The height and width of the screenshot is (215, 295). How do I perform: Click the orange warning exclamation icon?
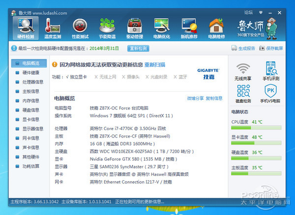click(55, 65)
